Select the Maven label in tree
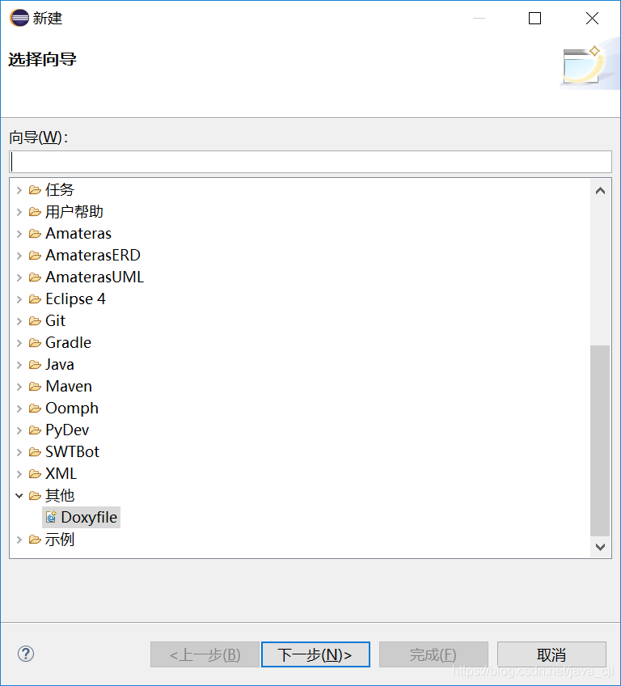The height and width of the screenshot is (686, 621). (69, 387)
